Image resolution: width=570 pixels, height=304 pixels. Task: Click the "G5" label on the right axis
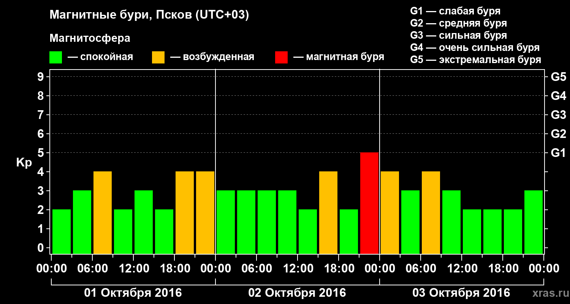pos(558,77)
